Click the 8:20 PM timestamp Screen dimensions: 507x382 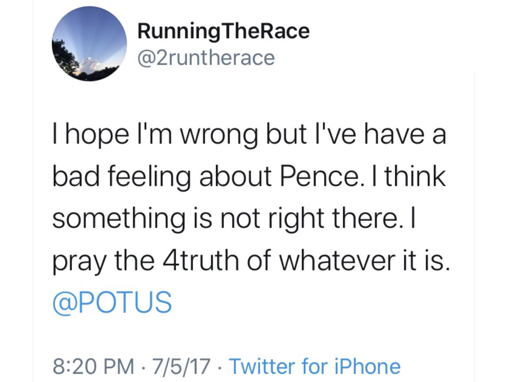93,366
